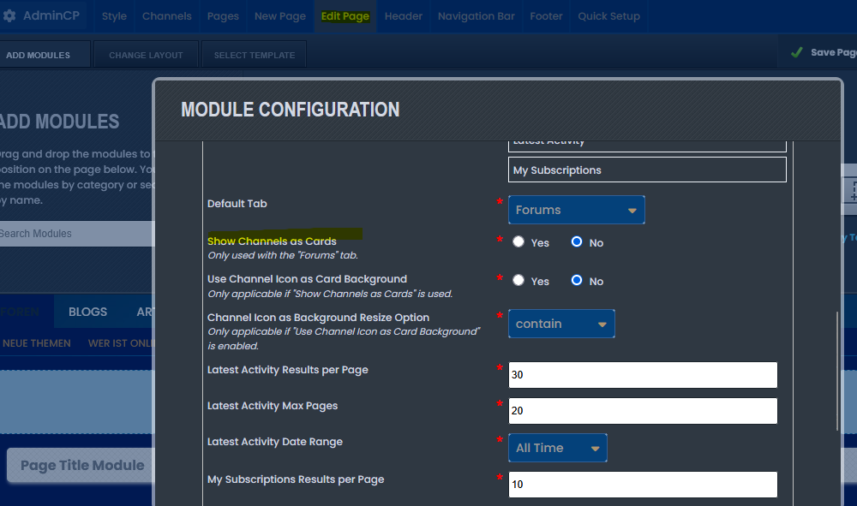Viewport: 857px width, 506px height.
Task: Switch to the Select Template tab
Action: pyautogui.click(x=255, y=55)
